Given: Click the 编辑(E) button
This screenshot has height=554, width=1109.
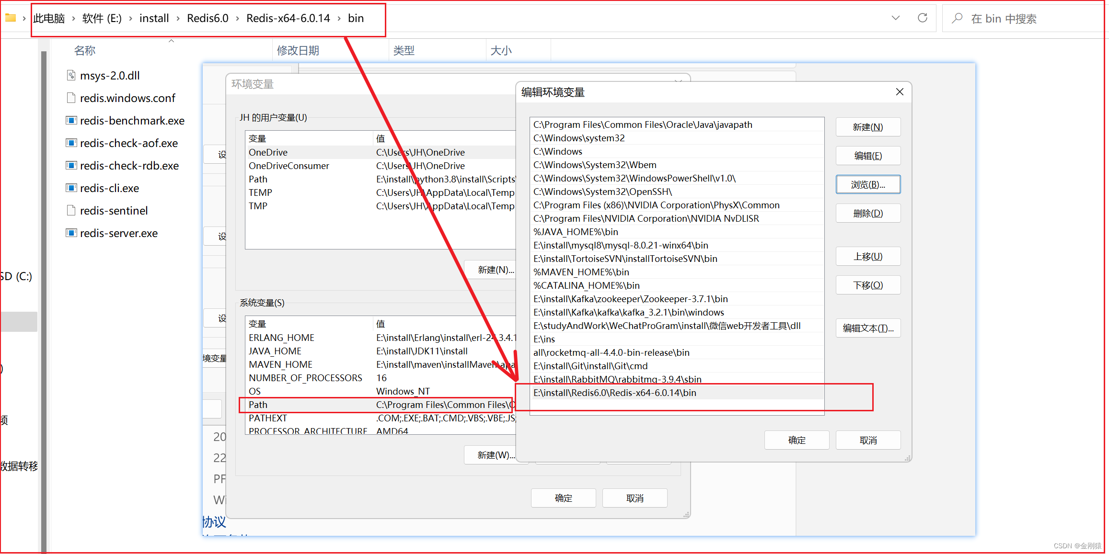Looking at the screenshot, I should tap(868, 156).
